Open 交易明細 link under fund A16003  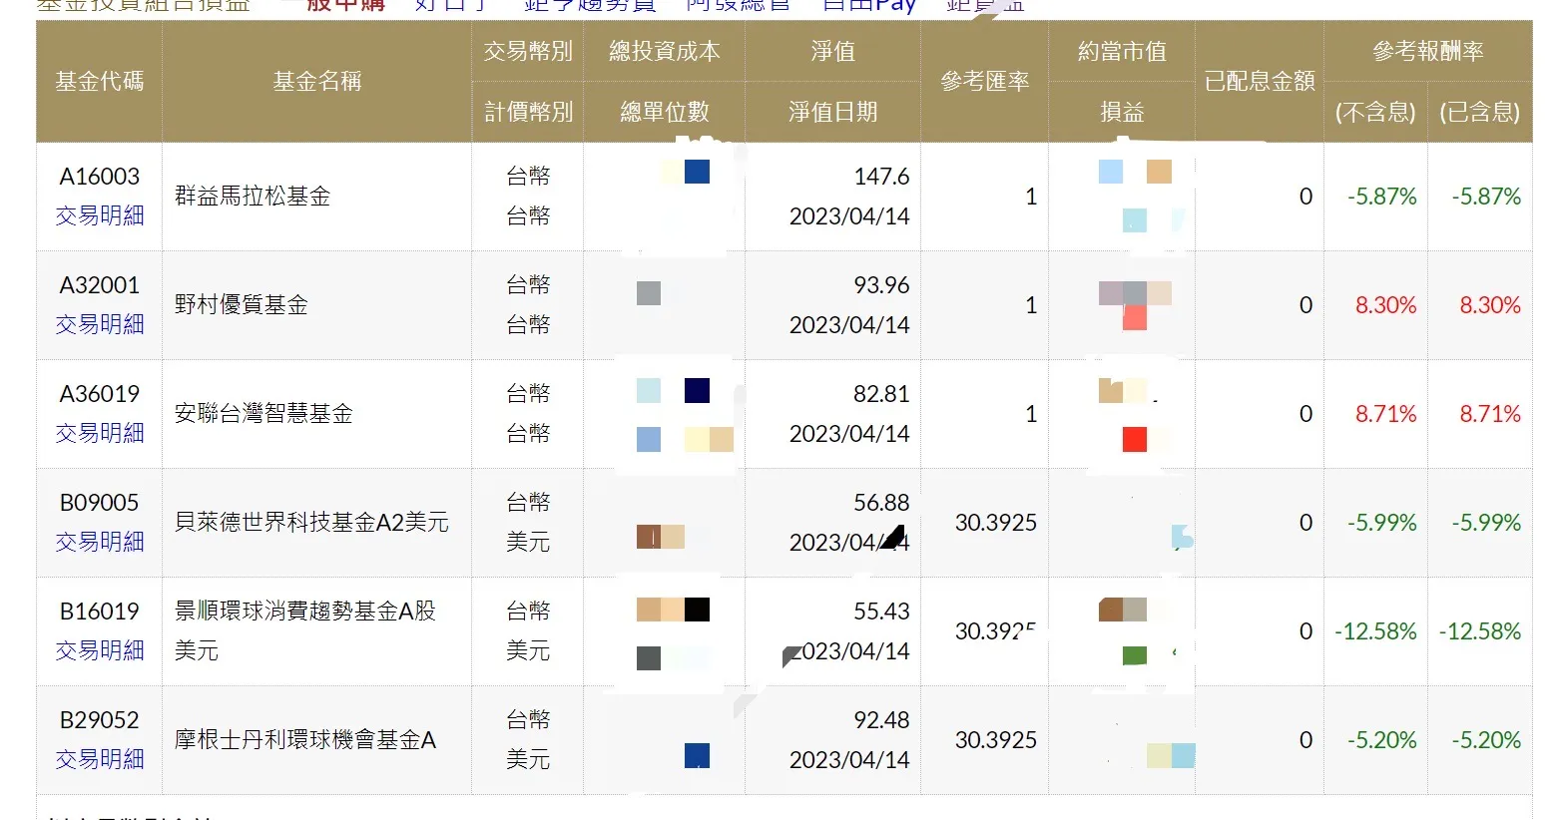pyautogui.click(x=100, y=215)
